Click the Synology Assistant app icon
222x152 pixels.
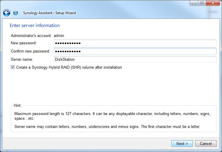(x=16, y=13)
